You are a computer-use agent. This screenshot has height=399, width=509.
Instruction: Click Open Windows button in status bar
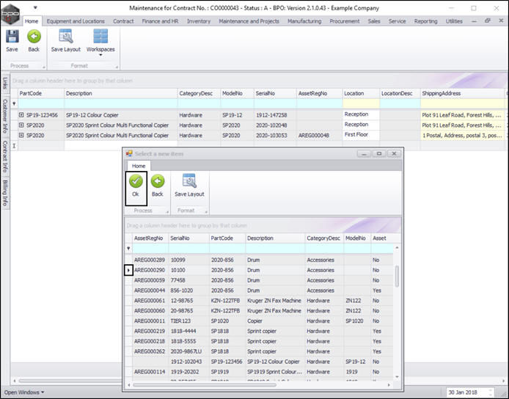pos(23,392)
